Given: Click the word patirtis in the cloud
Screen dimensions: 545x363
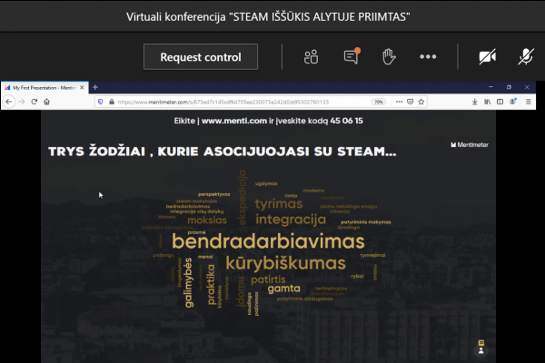Looking at the screenshot, I should click(268, 280).
